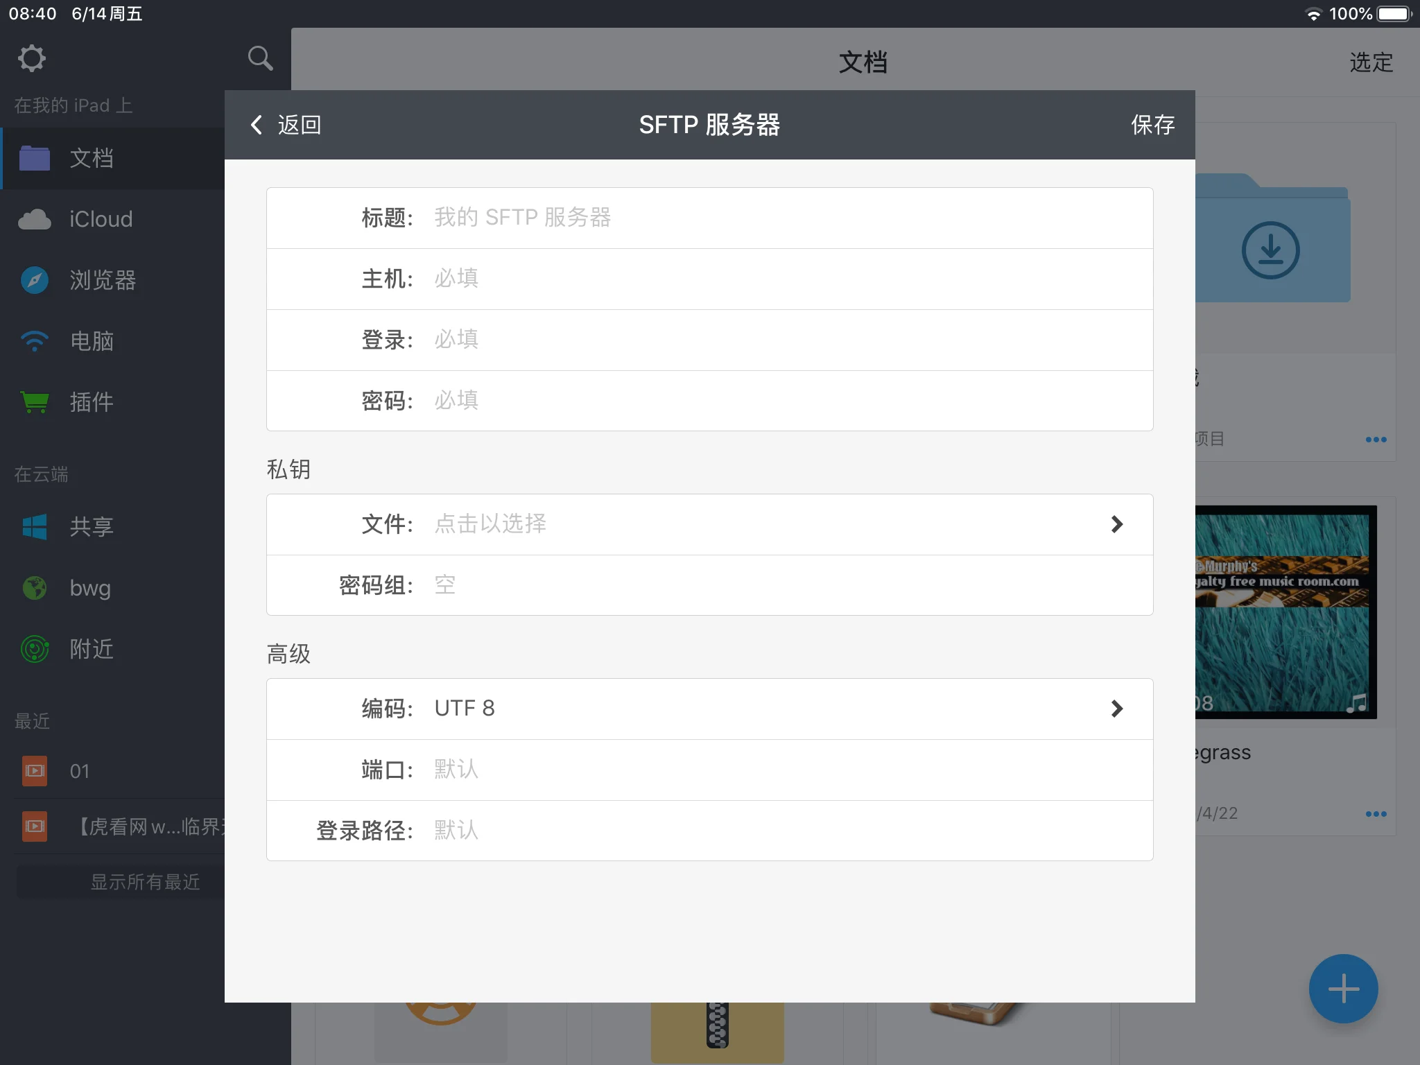Focus the 密码 password field
This screenshot has width=1420, height=1065.
pyautogui.click(x=710, y=401)
